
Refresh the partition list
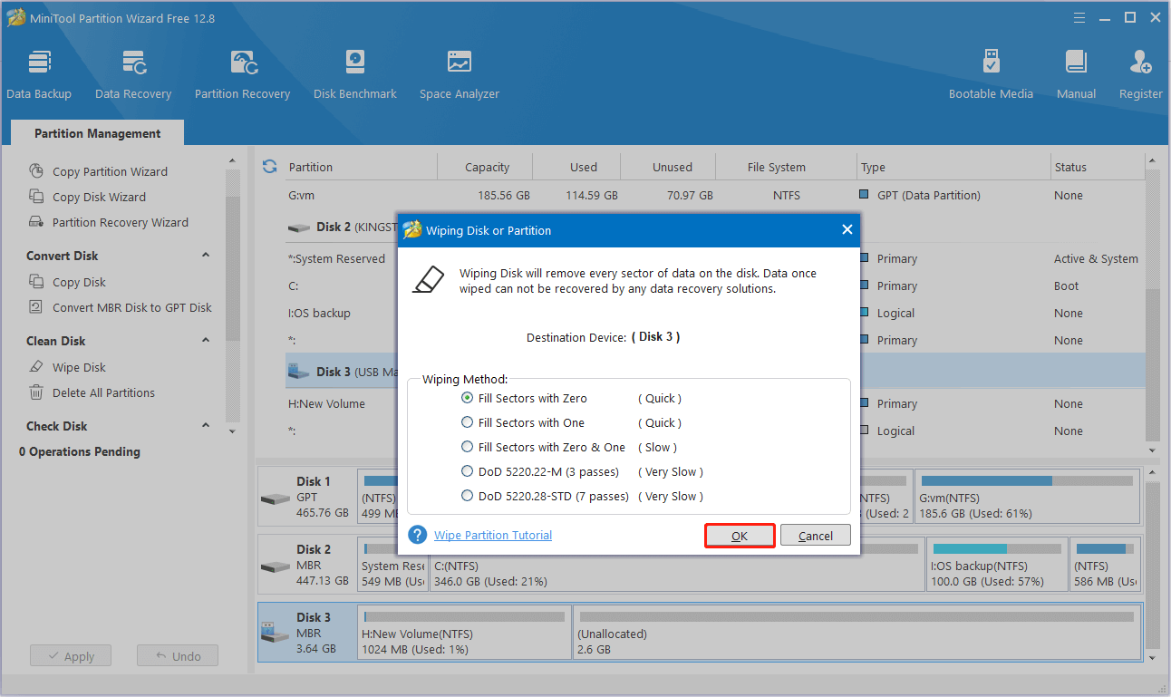[x=269, y=167]
